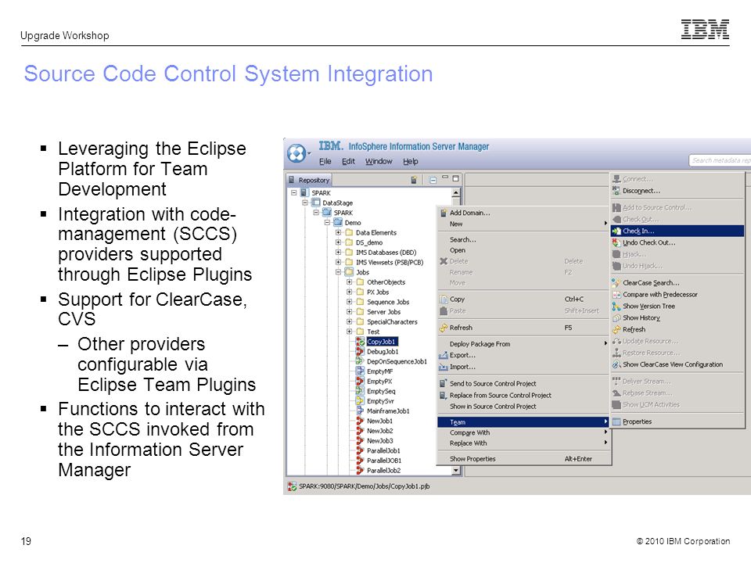This screenshot has height=563, width=751.
Task: Expand the IMS Viewsets (PSB/PCB) folder
Action: pos(338,262)
